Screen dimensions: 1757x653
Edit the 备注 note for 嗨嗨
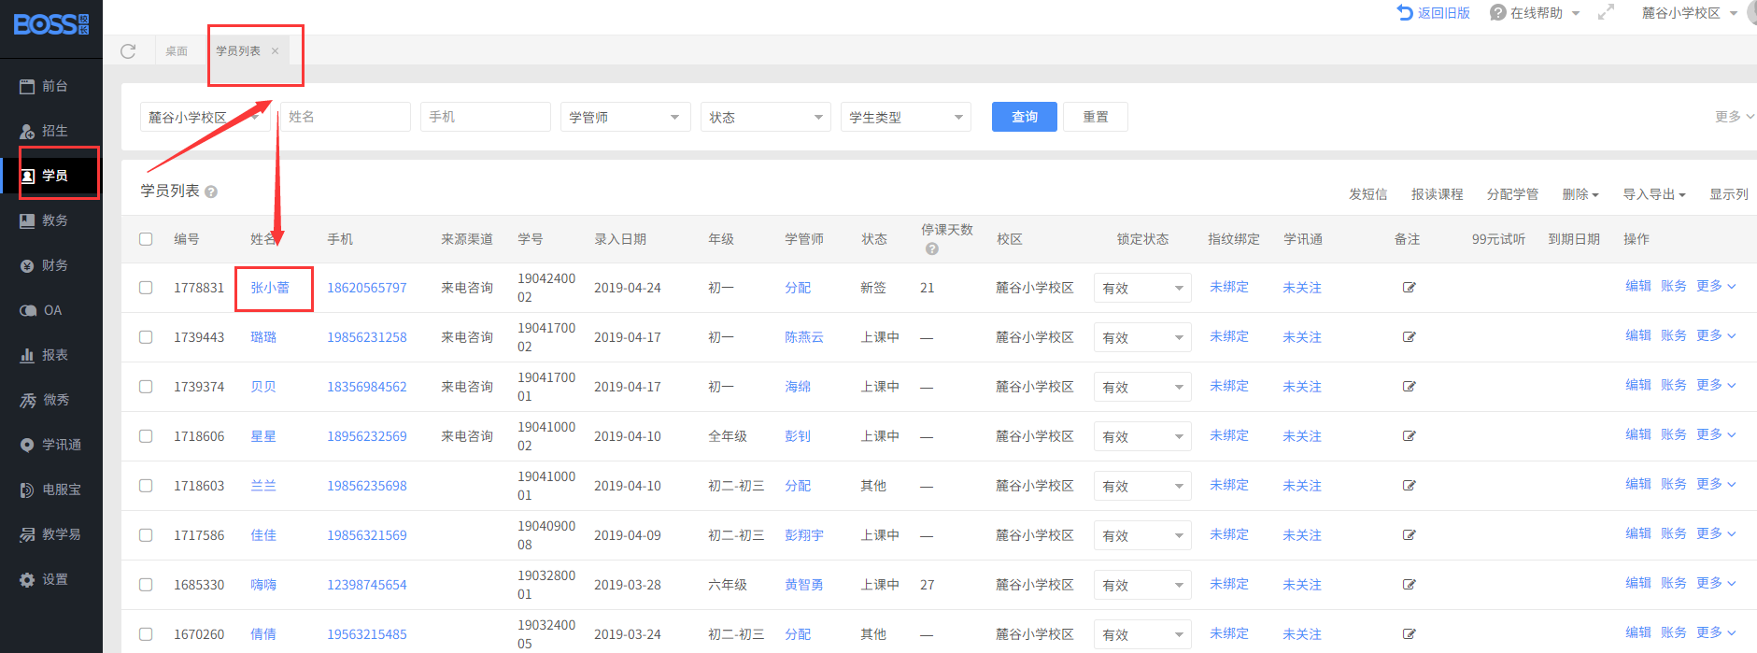click(1410, 585)
